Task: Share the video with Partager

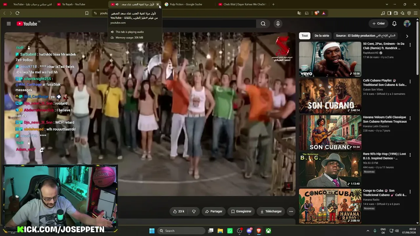Action: pyautogui.click(x=214, y=211)
